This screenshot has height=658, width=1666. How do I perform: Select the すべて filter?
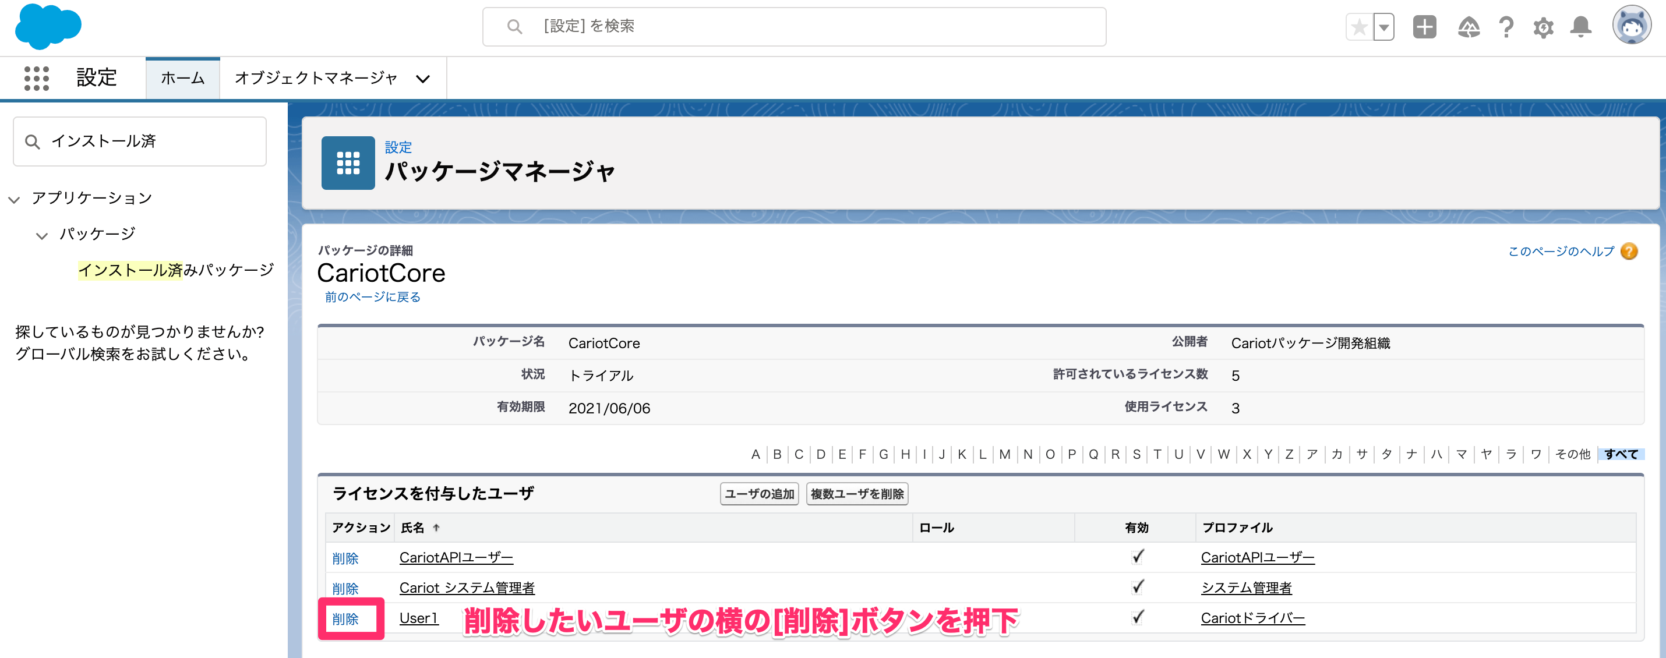1621,454
